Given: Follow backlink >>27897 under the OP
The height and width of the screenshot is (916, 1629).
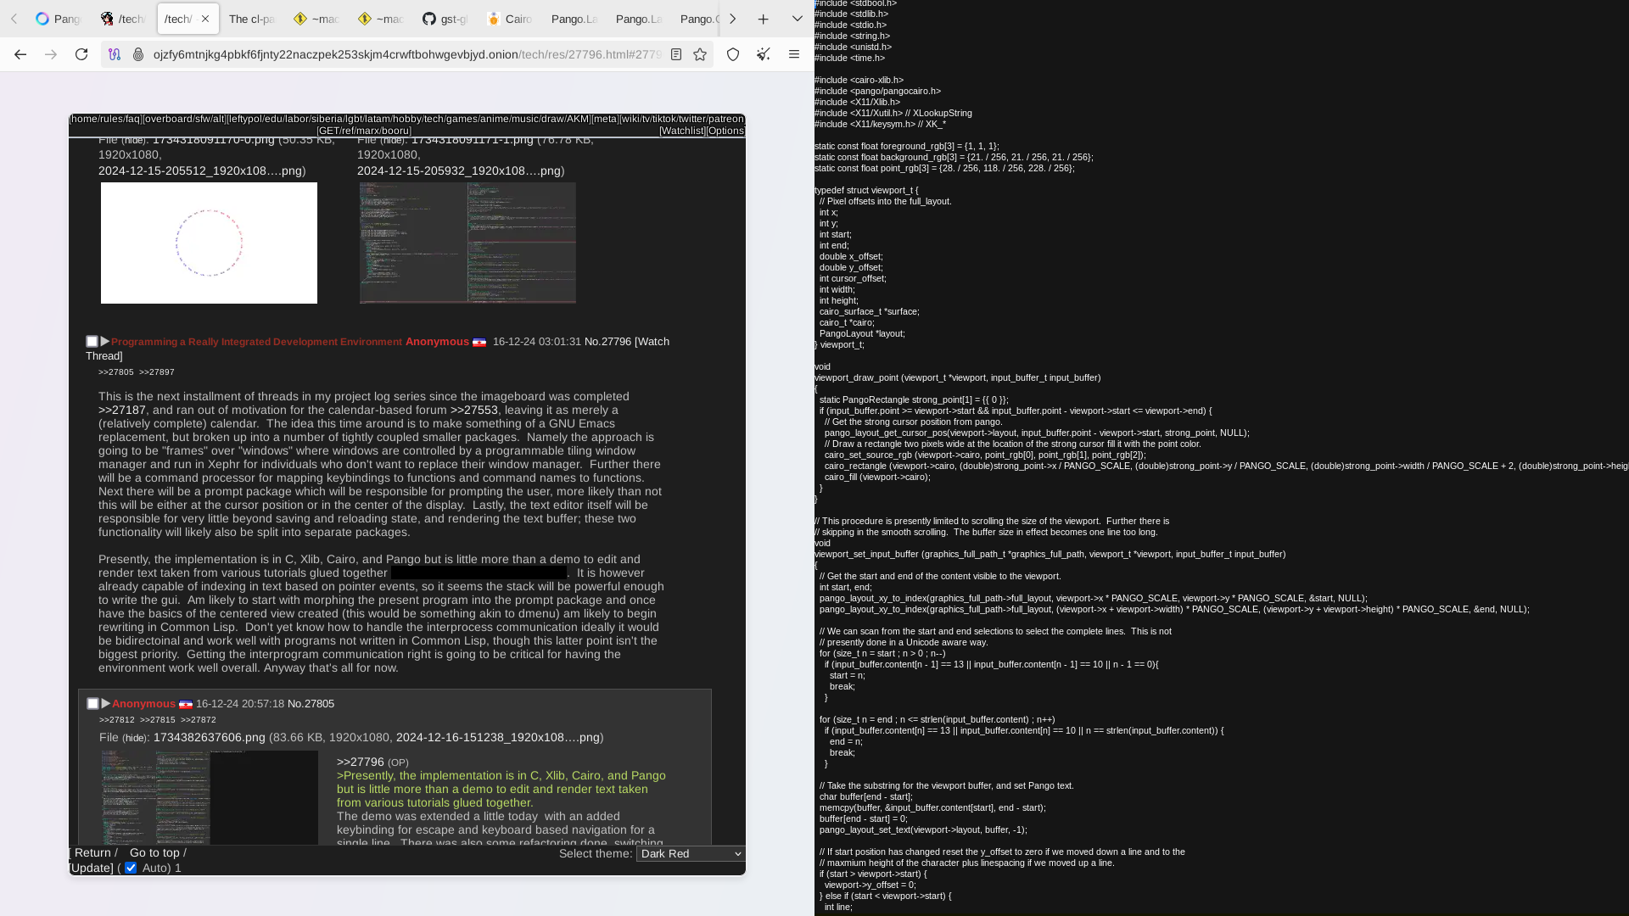Looking at the screenshot, I should coord(157,372).
